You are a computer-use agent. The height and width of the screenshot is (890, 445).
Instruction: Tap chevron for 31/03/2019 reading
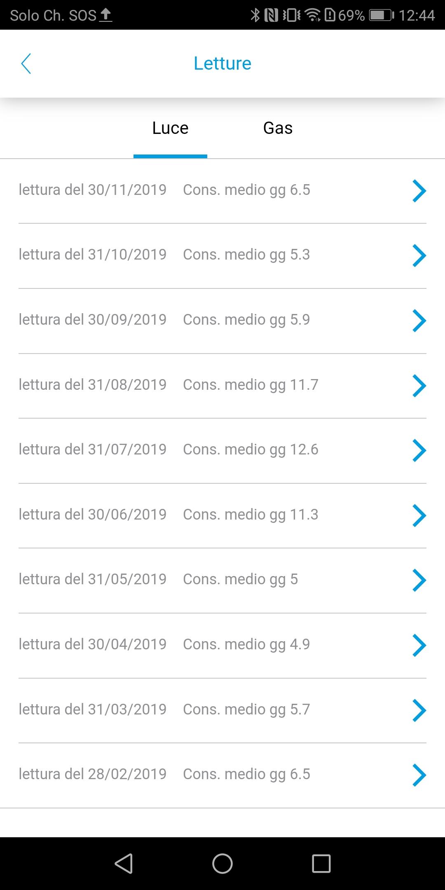419,710
